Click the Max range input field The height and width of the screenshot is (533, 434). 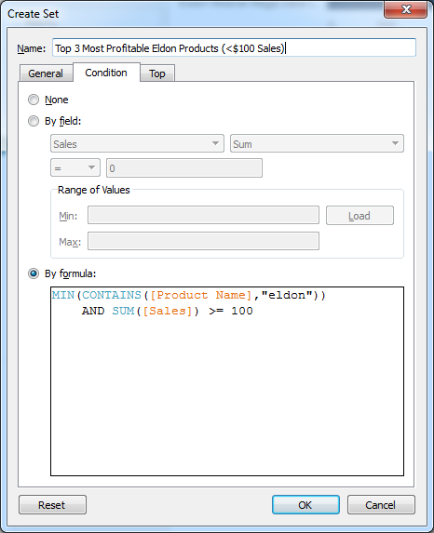(203, 241)
